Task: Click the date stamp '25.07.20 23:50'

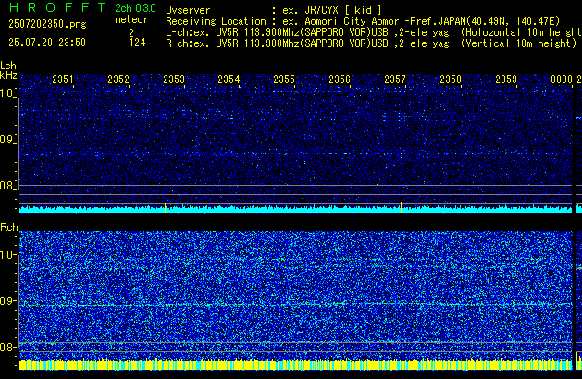Action: [x=47, y=43]
